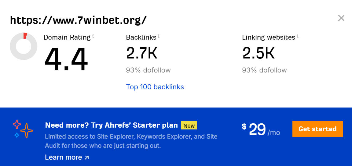Click the yellow New badge
This screenshot has width=352, height=166.
tap(189, 125)
